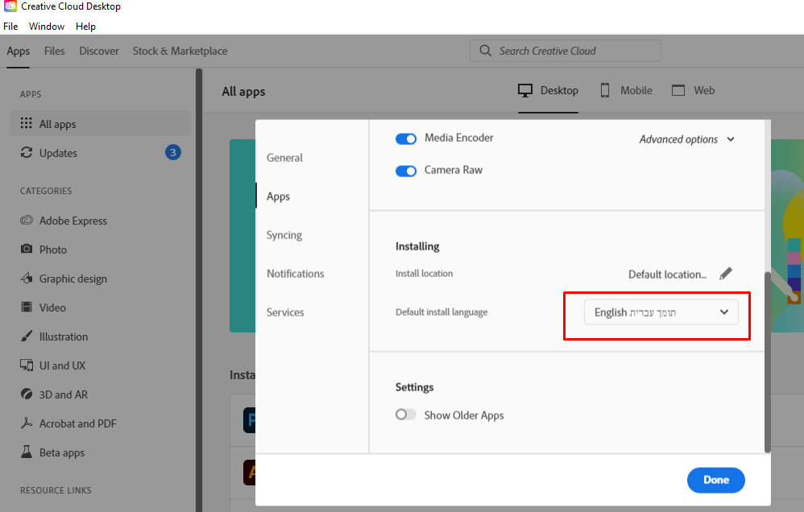Edit install location with pencil icon
The image size is (804, 512).
(726, 274)
